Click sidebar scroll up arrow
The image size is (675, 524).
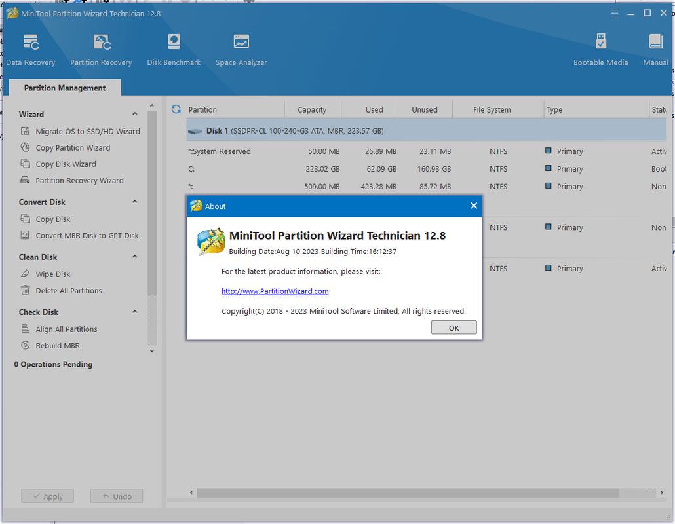152,105
